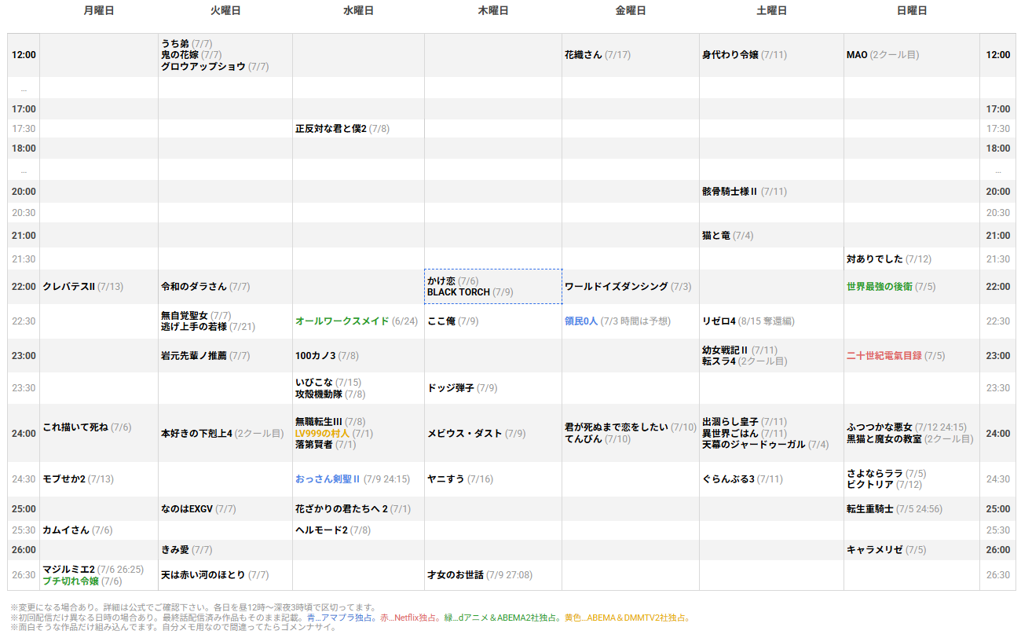The width and height of the screenshot is (1021, 638).
Task: Select リゼロ4 on Saturday
Action: [x=719, y=321]
